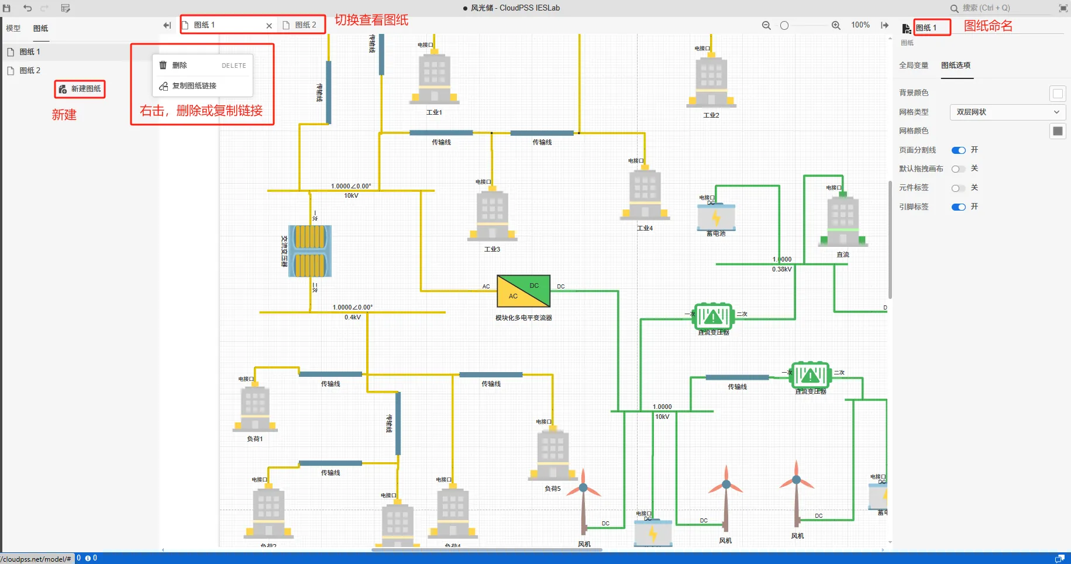Screen dimensions: 1071x564
Task: Toggle fullscreen icon at top right
Action: [1063, 8]
